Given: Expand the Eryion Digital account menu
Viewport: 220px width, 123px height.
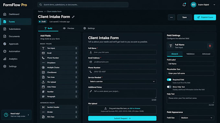Looking at the screenshot, I should (214, 5).
